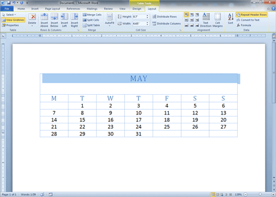Screen dimensions: 276x197
Task: Open the File tab
Action: click(x=7, y=8)
